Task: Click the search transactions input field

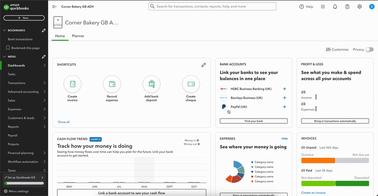Action: point(212,6)
